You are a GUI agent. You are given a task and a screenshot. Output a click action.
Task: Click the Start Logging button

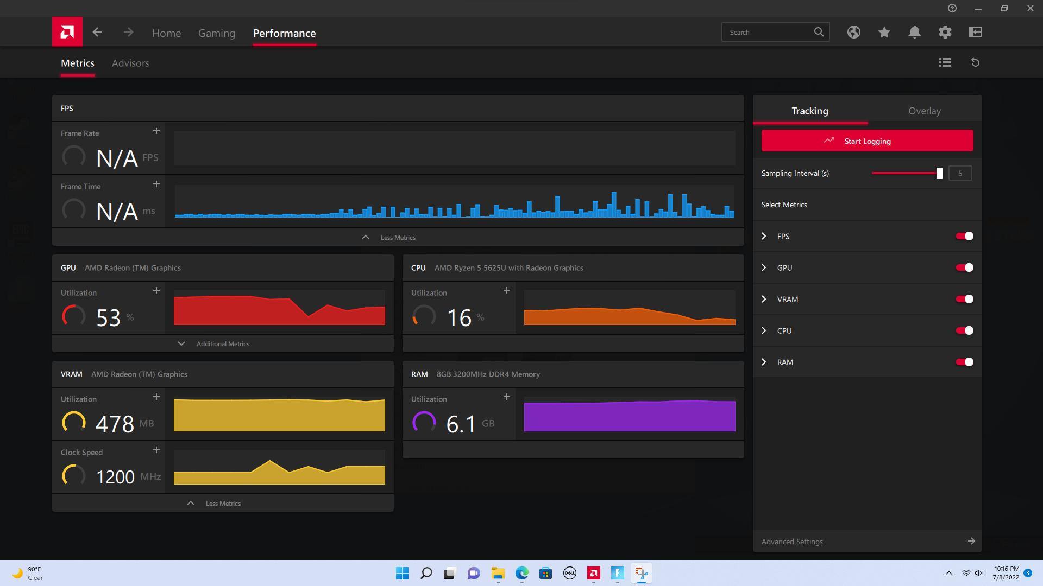point(867,141)
